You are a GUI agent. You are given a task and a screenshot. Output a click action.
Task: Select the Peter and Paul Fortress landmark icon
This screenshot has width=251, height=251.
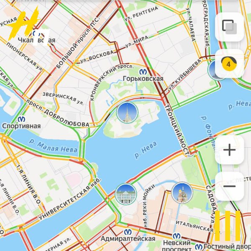[127, 113]
